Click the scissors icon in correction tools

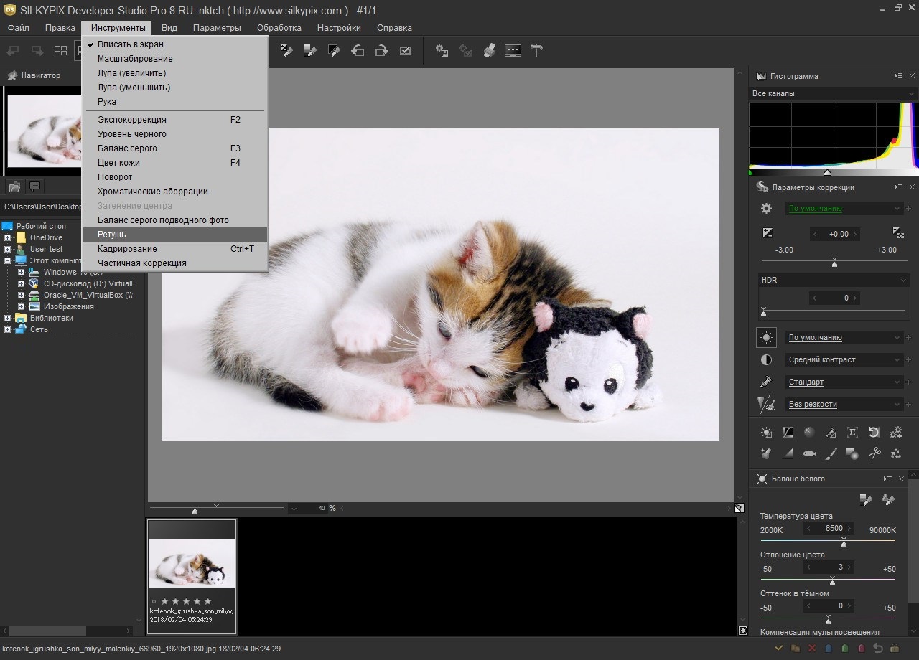874,453
